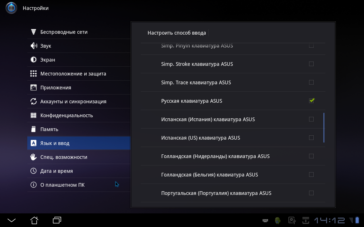Tap the clock showing 14:12
The image size is (364, 227).
click(329, 220)
